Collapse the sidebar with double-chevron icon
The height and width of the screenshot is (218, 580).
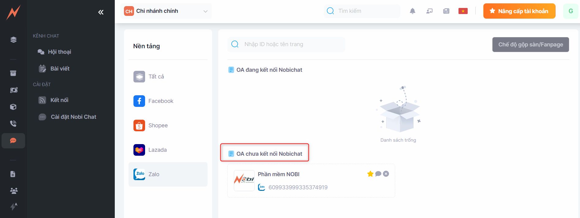click(101, 12)
